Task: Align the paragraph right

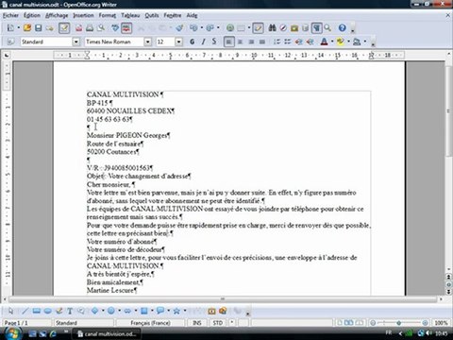Action: pos(251,42)
